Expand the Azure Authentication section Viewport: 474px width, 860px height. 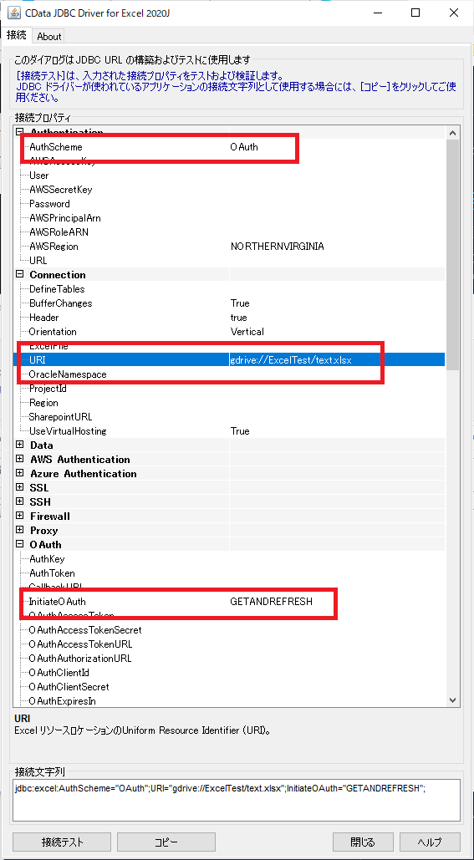pyautogui.click(x=20, y=473)
